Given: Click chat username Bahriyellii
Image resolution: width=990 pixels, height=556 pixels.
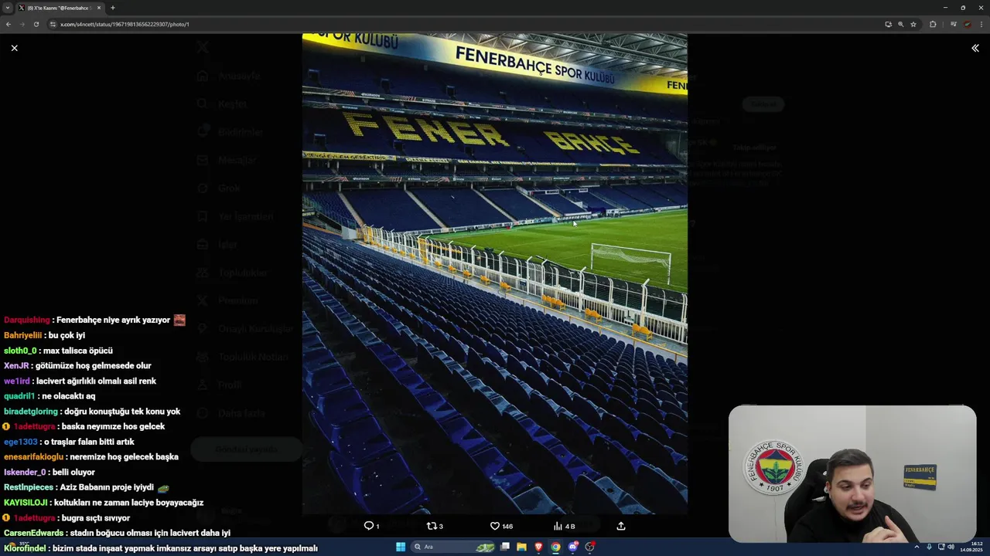Looking at the screenshot, I should 23,335.
